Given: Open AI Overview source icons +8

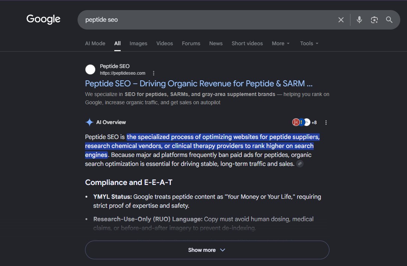Looking at the screenshot, I should [x=304, y=123].
